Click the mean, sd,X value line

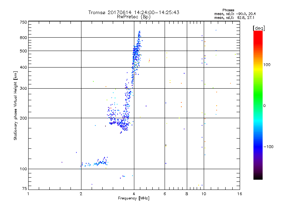tap(234, 18)
